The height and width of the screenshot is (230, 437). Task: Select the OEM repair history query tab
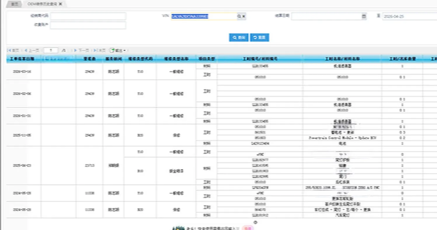[42, 4]
